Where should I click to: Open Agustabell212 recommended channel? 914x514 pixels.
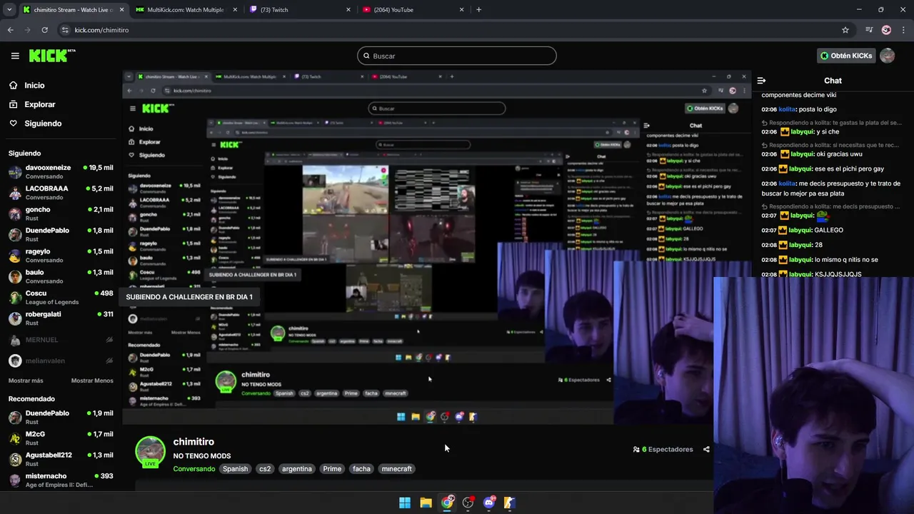coord(61,459)
